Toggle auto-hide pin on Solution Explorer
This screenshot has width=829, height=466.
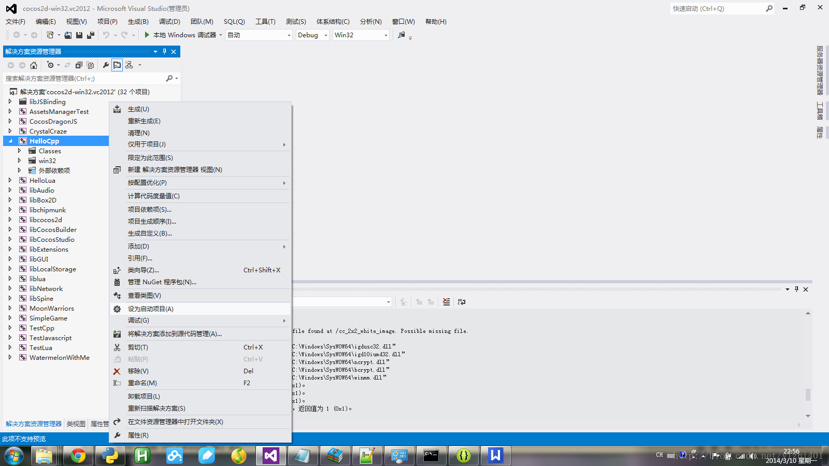(164, 51)
